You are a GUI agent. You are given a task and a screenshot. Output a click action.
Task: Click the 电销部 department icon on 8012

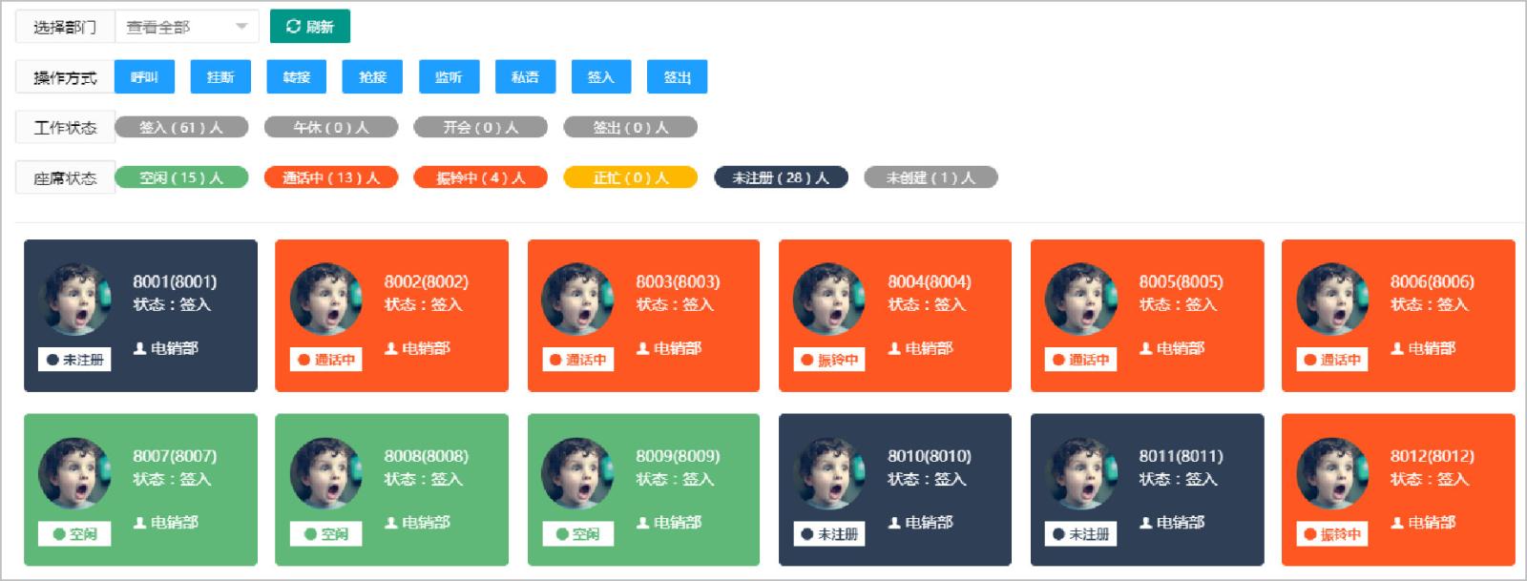tap(1397, 523)
